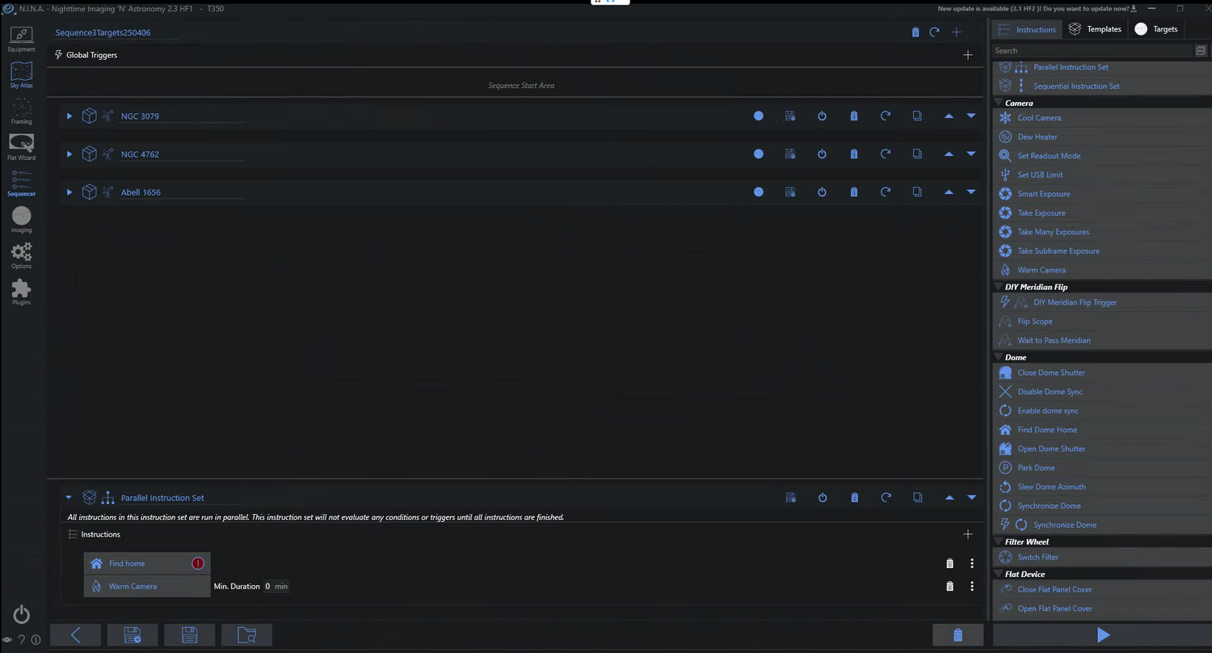Click the plus icon in the sequence header
The image size is (1212, 653).
[957, 32]
